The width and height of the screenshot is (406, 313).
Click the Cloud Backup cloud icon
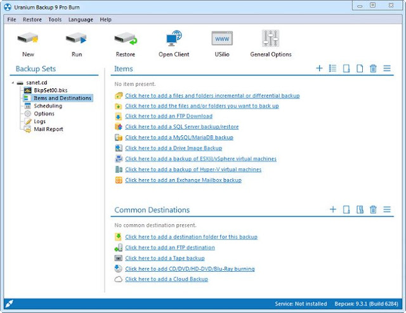click(119, 279)
